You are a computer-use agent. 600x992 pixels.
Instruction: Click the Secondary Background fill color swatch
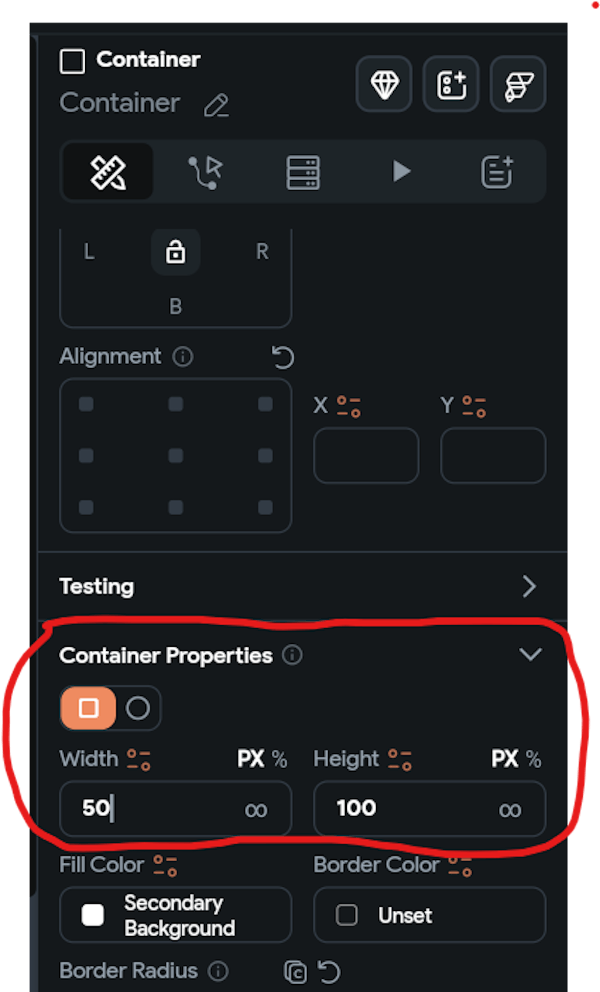pos(93,915)
